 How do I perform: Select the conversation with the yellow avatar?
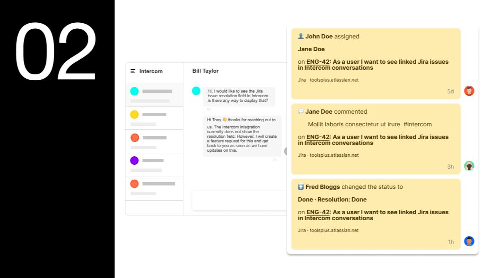coord(154,118)
